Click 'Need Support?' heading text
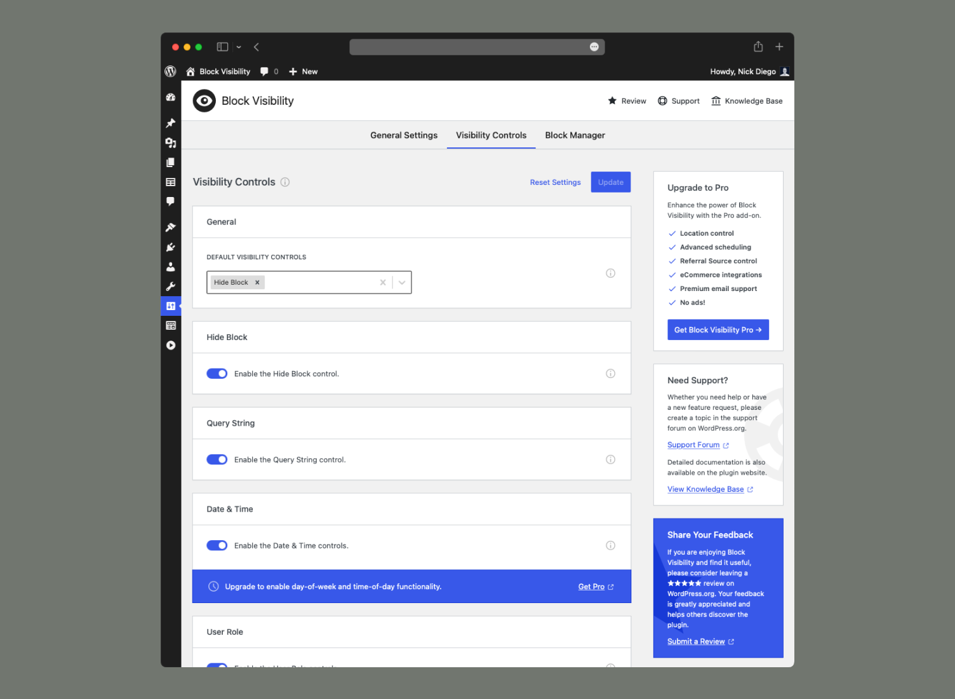Screen dimensions: 955x699 (697, 380)
